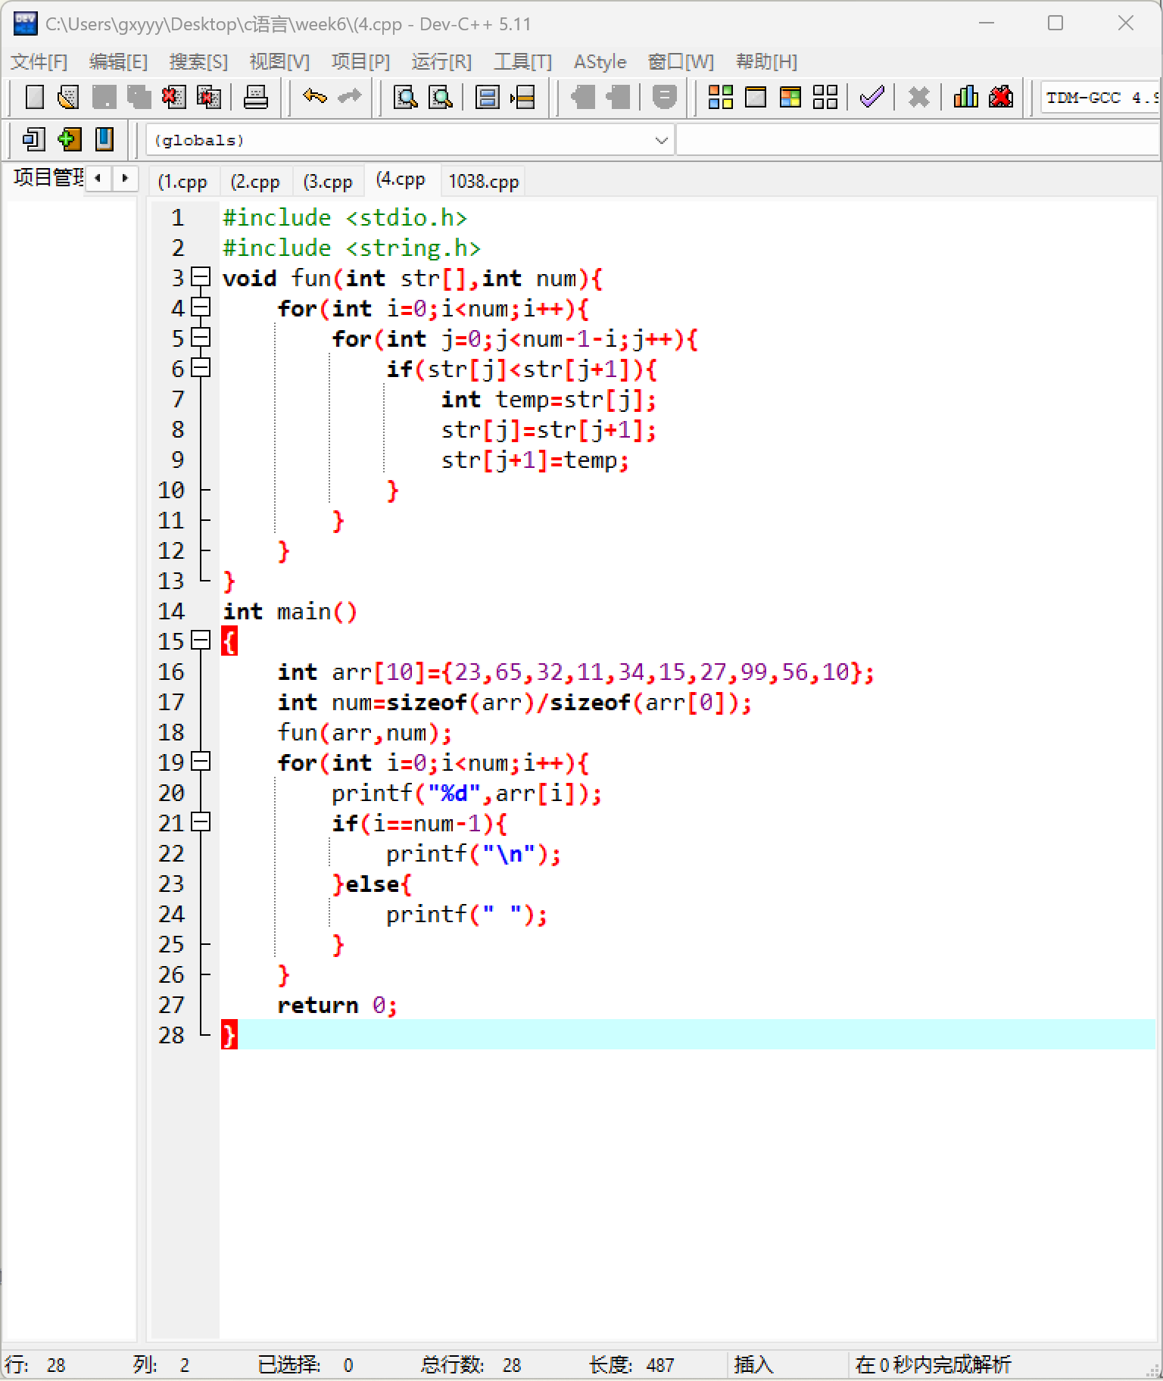This screenshot has width=1163, height=1381.
Task: Open the 运行[R] menu
Action: [441, 61]
